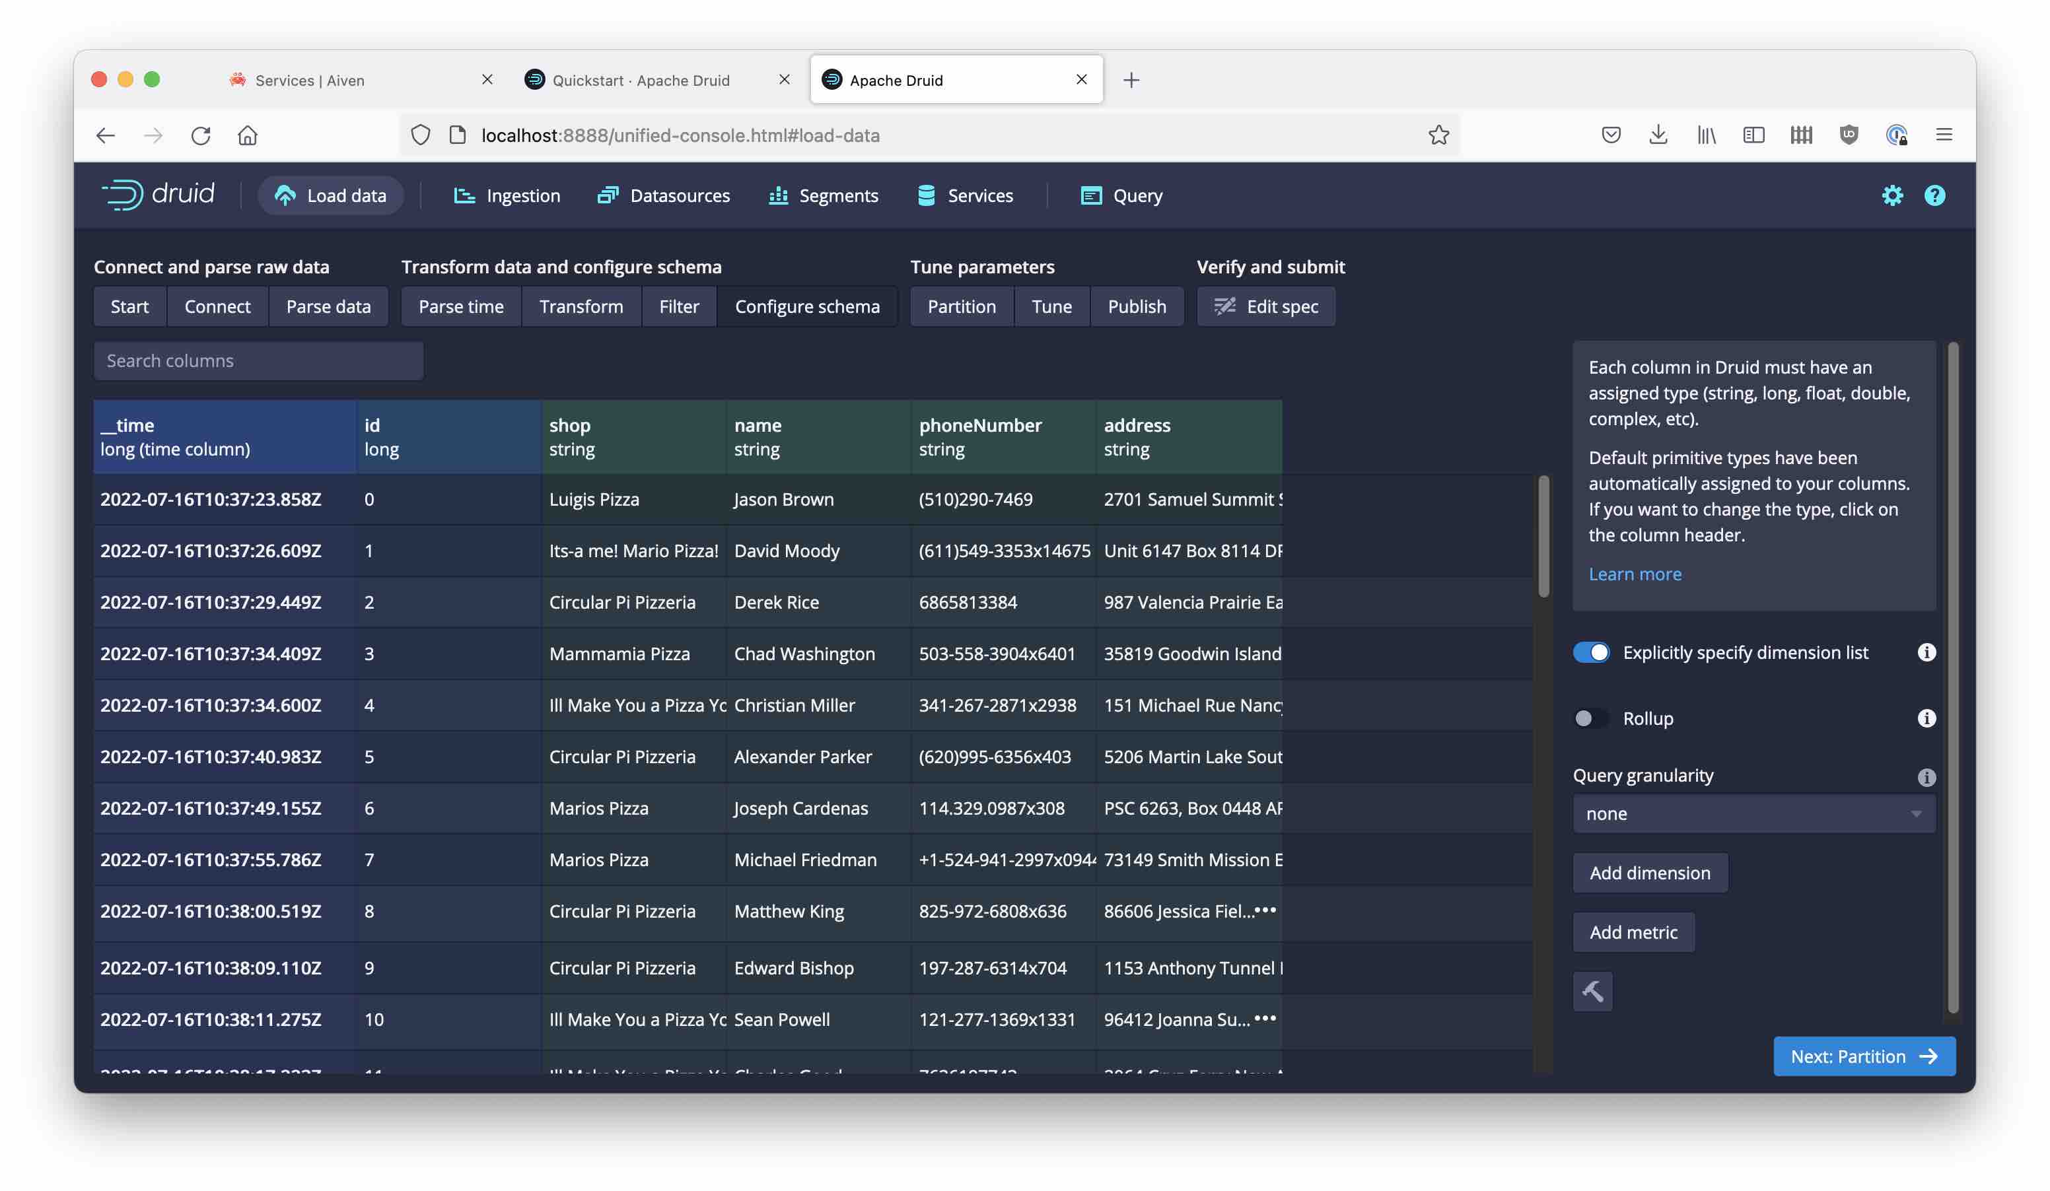Open the Segments panel
The height and width of the screenshot is (1191, 2050).
pos(838,195)
